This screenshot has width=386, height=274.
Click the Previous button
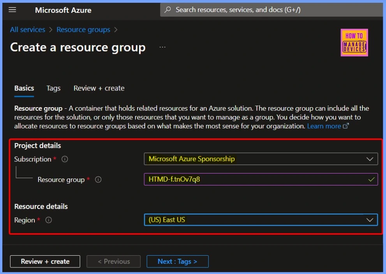tap(113, 262)
